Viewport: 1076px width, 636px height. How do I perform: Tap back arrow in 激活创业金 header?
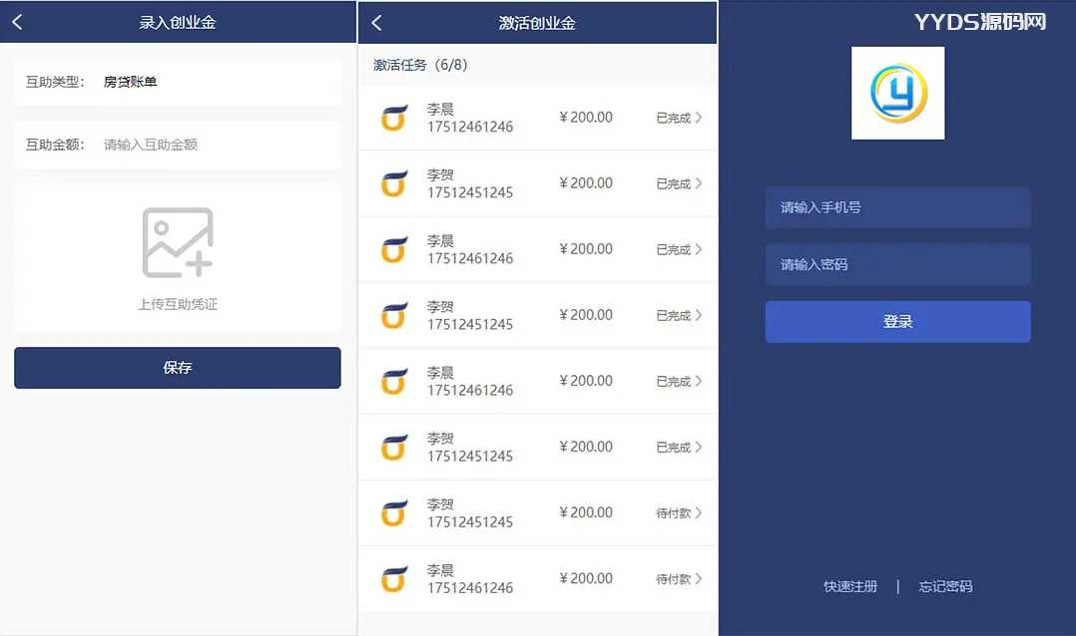(376, 22)
